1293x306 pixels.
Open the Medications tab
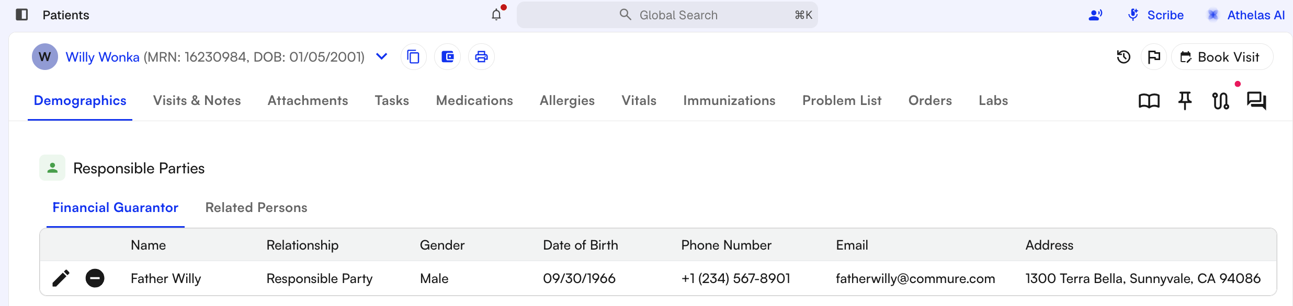click(474, 101)
